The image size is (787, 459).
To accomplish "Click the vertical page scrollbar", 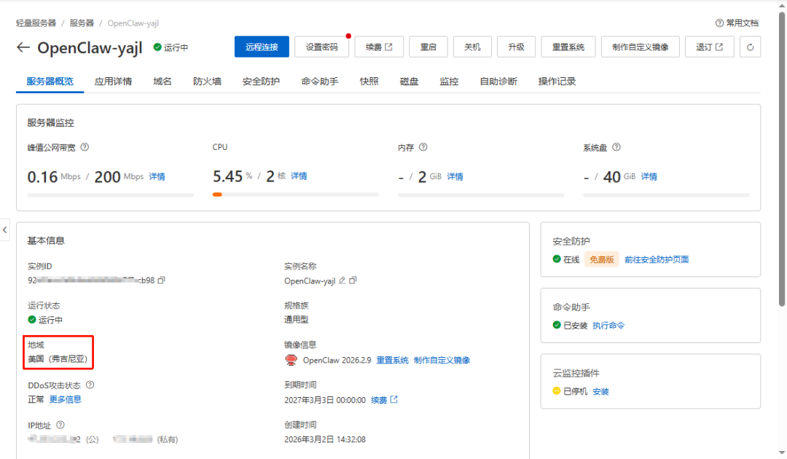I will pos(782,159).
